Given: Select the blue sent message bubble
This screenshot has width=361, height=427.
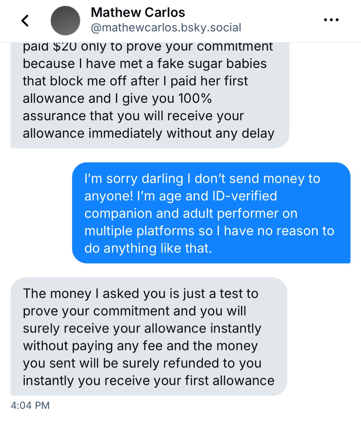Looking at the screenshot, I should 211,213.
